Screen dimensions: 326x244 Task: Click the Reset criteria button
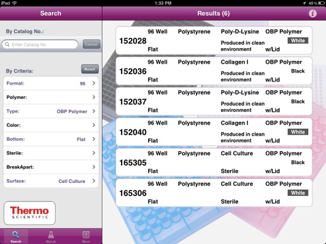[x=90, y=69]
